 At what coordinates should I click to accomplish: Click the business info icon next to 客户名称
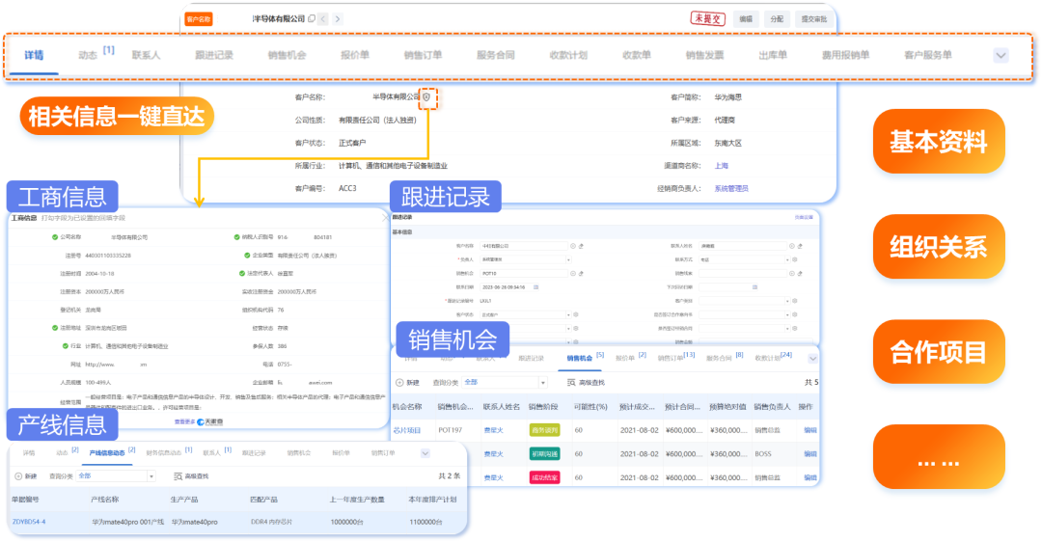pyautogui.click(x=426, y=97)
